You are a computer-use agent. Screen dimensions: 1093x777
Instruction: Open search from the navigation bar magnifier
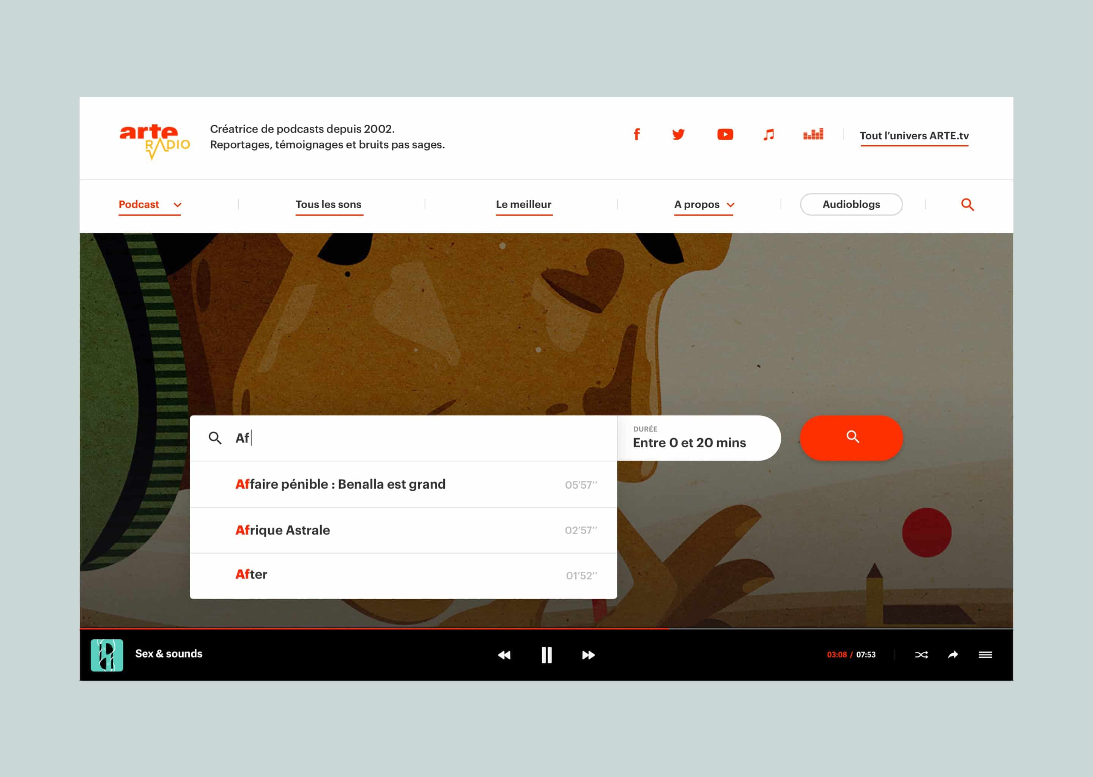[967, 205]
